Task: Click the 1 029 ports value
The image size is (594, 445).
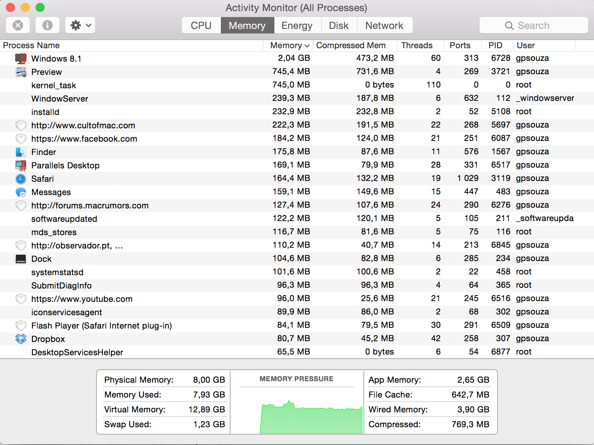Action: point(468,178)
